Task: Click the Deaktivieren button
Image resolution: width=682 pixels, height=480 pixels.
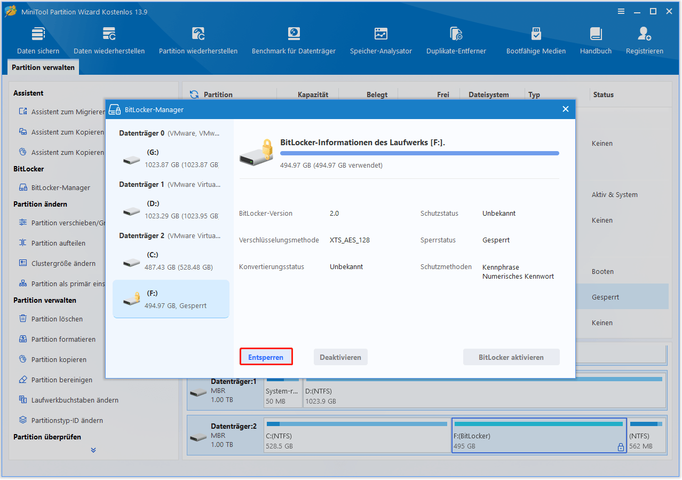Action: point(340,357)
